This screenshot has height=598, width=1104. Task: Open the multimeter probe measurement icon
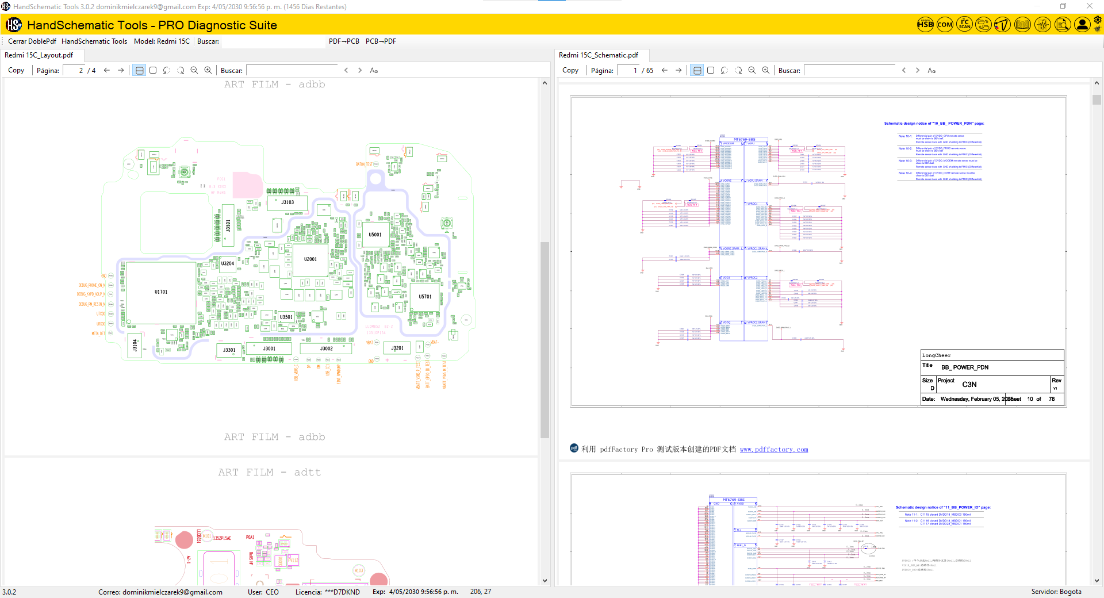[1003, 25]
